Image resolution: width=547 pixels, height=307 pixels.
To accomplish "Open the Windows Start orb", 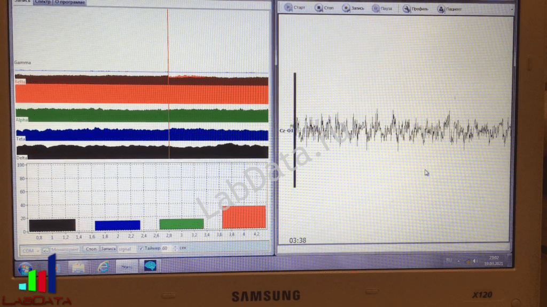I will tap(25, 268).
